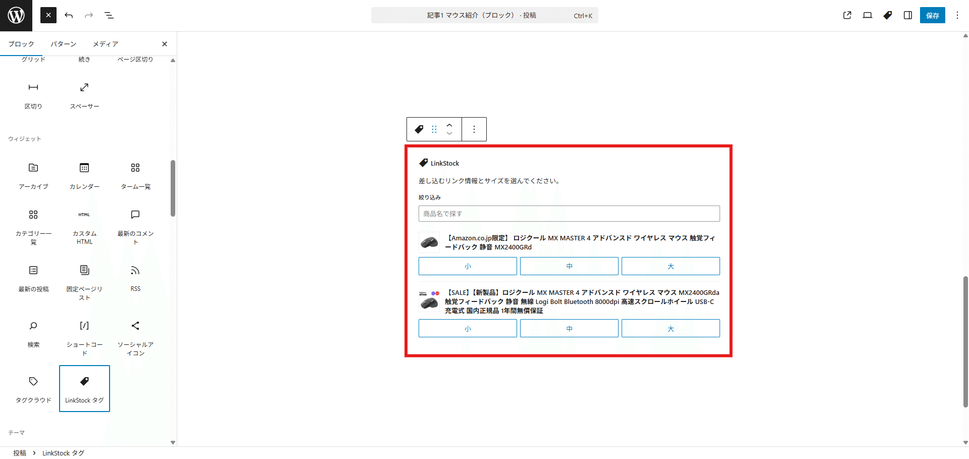Open the device preview options
The height and width of the screenshot is (459, 969).
(868, 15)
